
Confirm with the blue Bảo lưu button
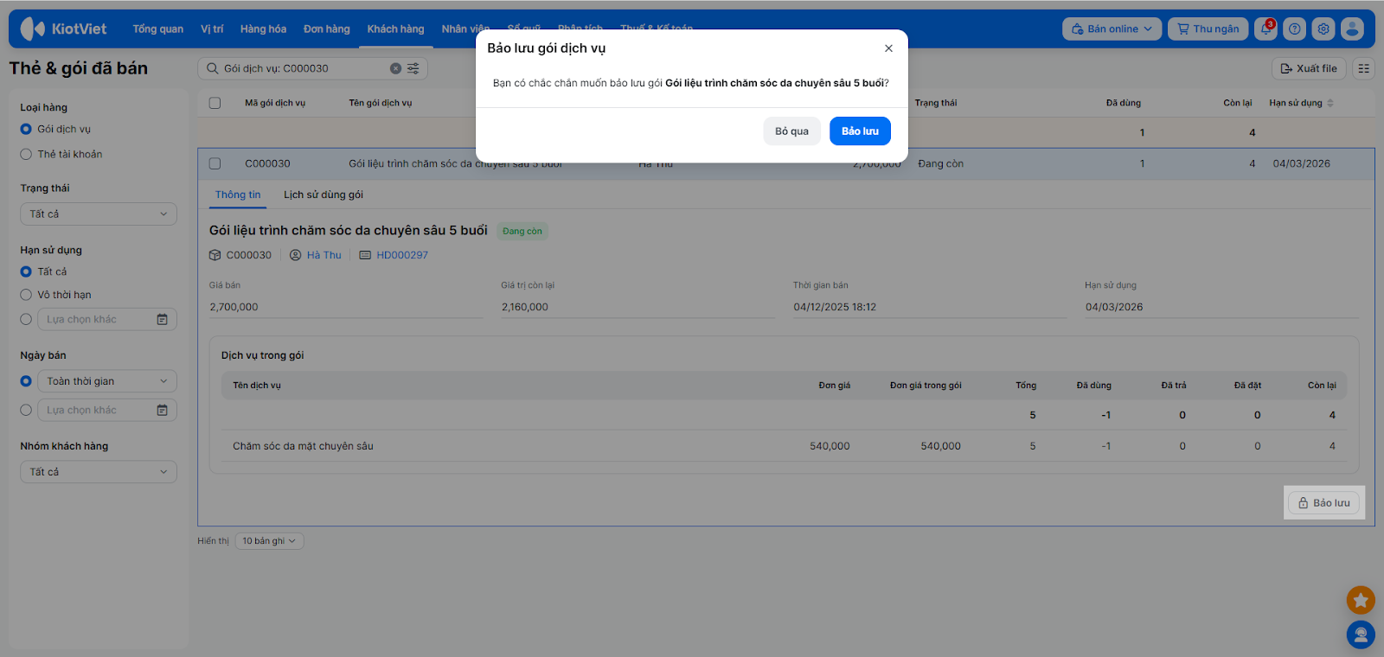tap(860, 131)
